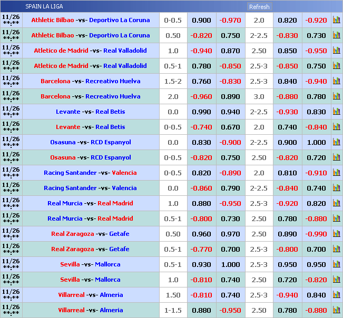Open chart icon for Osasuna 0-0.5 handicap row
Image resolution: width=343 pixels, height=318 pixels.
tap(336, 158)
